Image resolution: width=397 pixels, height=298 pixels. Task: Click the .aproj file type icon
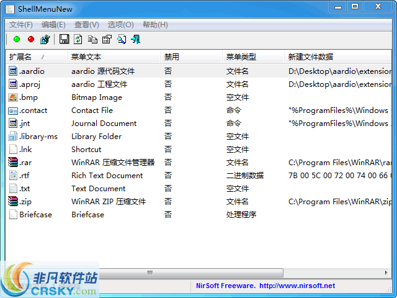(13, 84)
